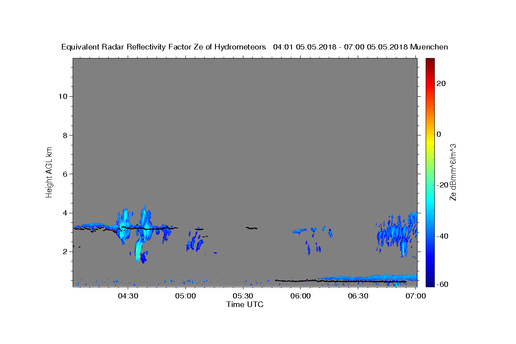Click the '04:30' time tick label

coord(128,296)
